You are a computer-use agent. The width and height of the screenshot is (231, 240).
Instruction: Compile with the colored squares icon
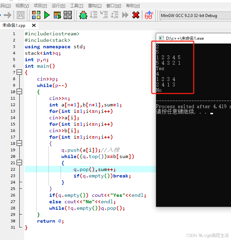pyautogui.click(x=36, y=15)
